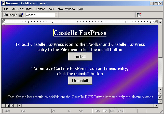Switch to Normal view icon
Screen dimensions: 164x114
tap(3, 105)
